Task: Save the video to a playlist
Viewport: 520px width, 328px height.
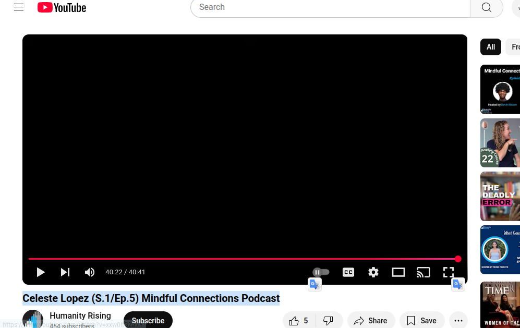Action: point(422,321)
